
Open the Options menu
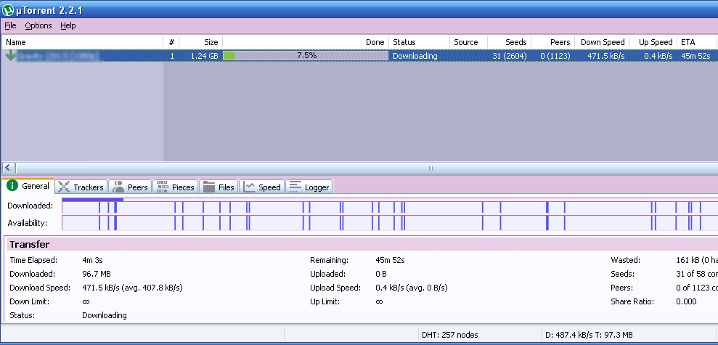pyautogui.click(x=38, y=25)
